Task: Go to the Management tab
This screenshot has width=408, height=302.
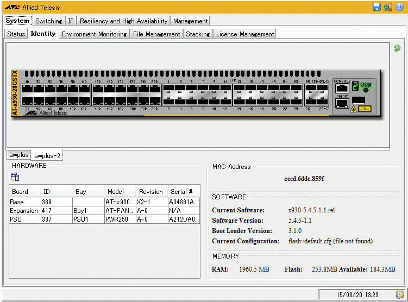Action: pyautogui.click(x=190, y=21)
